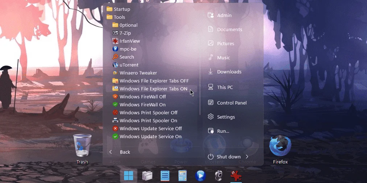Open the 0ptional subfolder
The width and height of the screenshot is (367, 183).
tap(125, 25)
